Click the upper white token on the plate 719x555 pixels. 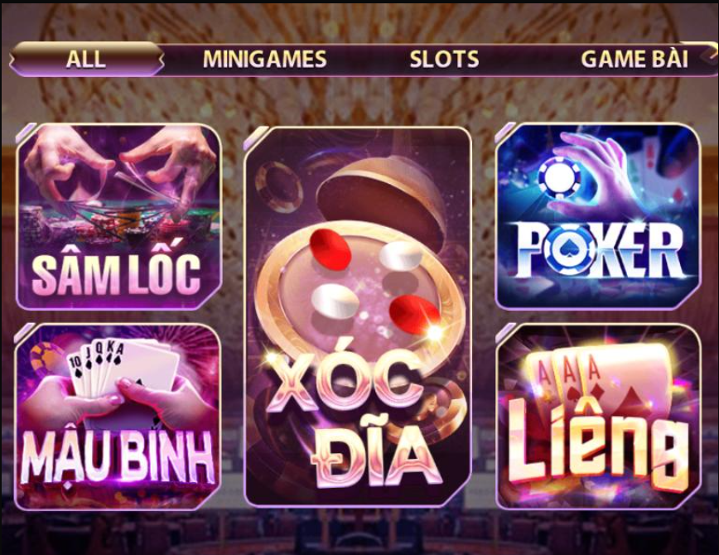click(x=400, y=256)
